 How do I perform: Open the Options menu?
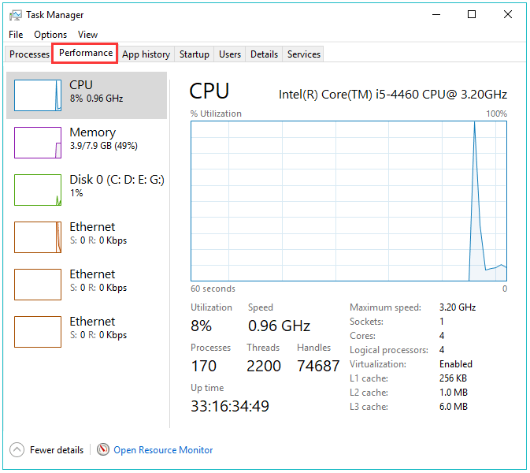click(50, 35)
